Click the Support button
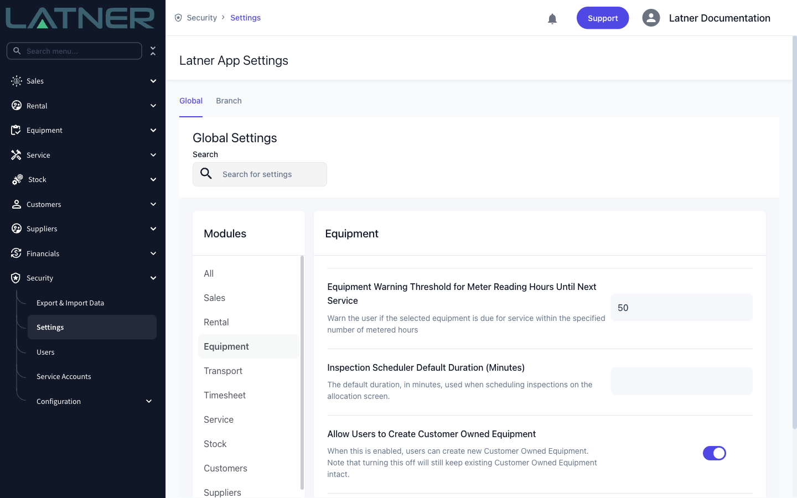797x498 pixels. pos(603,18)
